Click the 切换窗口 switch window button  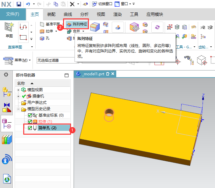pos(102,4)
